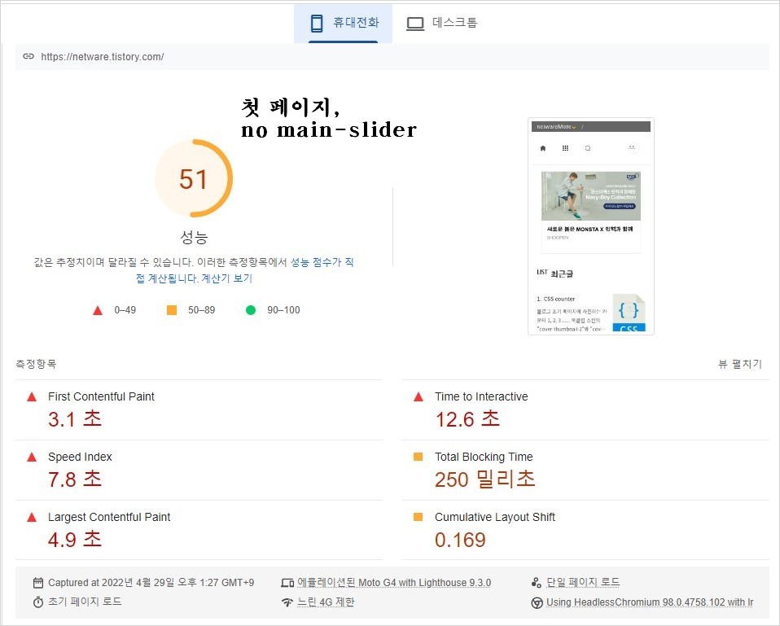Click orange square beside Total Blocking Time

[x=418, y=457]
